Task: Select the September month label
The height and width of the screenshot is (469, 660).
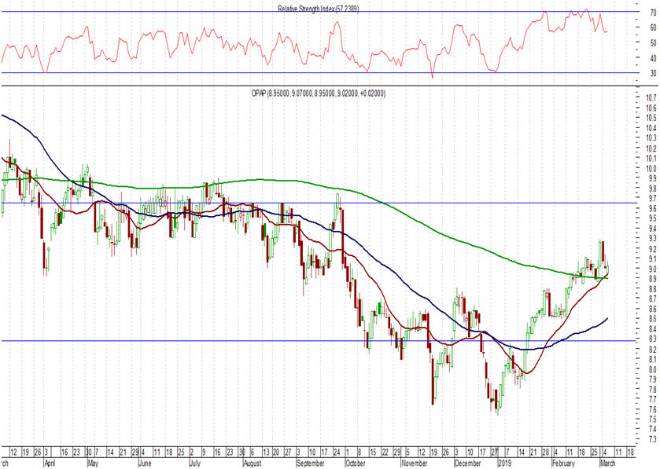Action: coord(310,464)
